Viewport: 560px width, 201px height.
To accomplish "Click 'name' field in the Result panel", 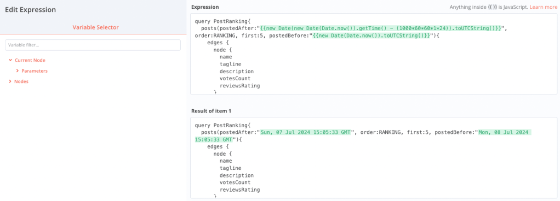I will 226,161.
